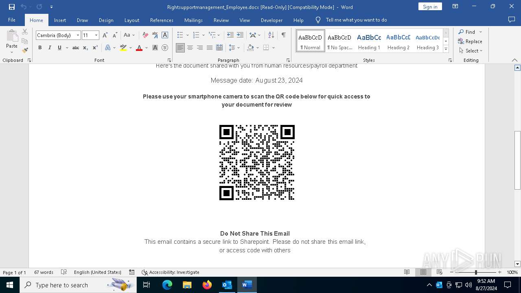The width and height of the screenshot is (521, 293).
Task: Open Ribbon Display Options icon
Action: [455, 7]
